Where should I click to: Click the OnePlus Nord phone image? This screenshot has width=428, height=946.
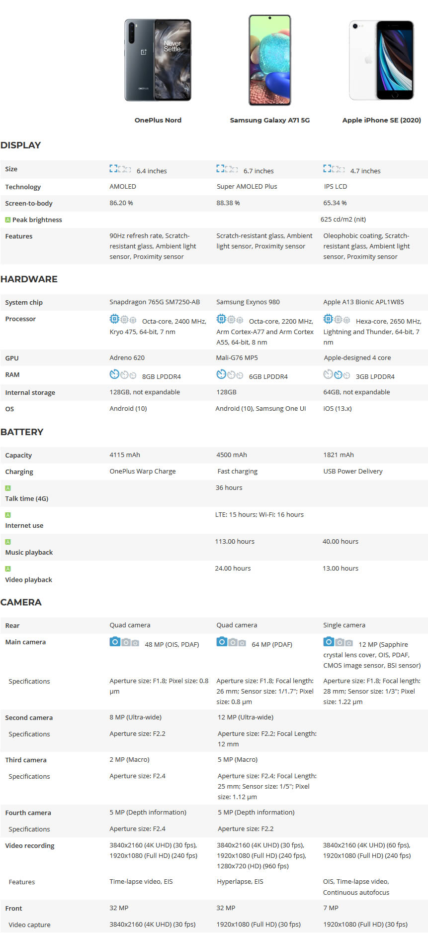(x=158, y=60)
